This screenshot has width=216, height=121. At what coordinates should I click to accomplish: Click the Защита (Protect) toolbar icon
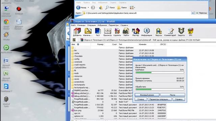click(x=181, y=32)
